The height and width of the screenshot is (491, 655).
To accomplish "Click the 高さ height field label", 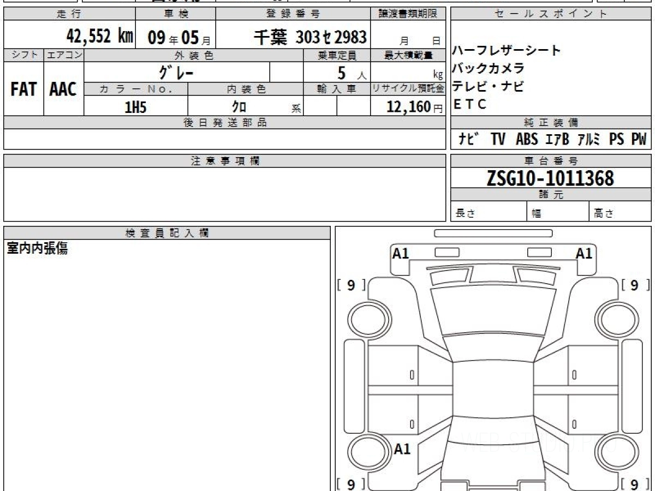I will pyautogui.click(x=604, y=213).
